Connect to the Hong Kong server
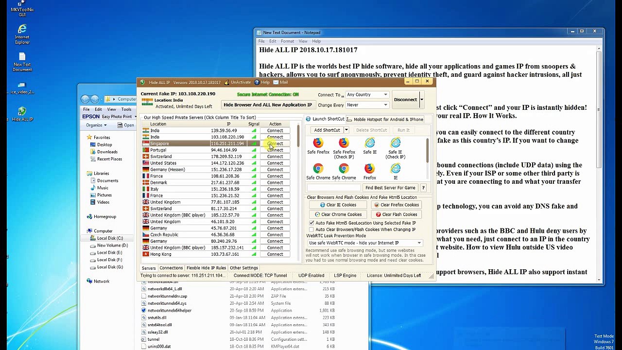 275,254
